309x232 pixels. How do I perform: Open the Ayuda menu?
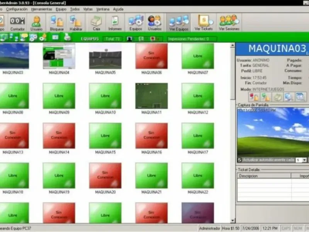tap(118, 9)
